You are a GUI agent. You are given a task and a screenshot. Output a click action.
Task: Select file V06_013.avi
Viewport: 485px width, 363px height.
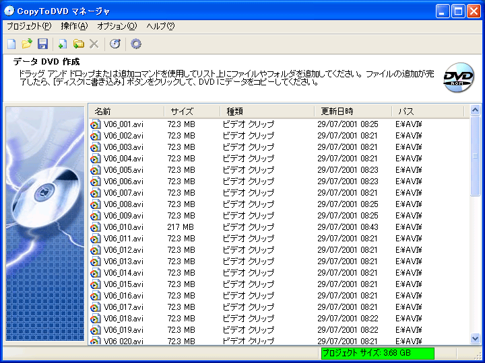123,261
